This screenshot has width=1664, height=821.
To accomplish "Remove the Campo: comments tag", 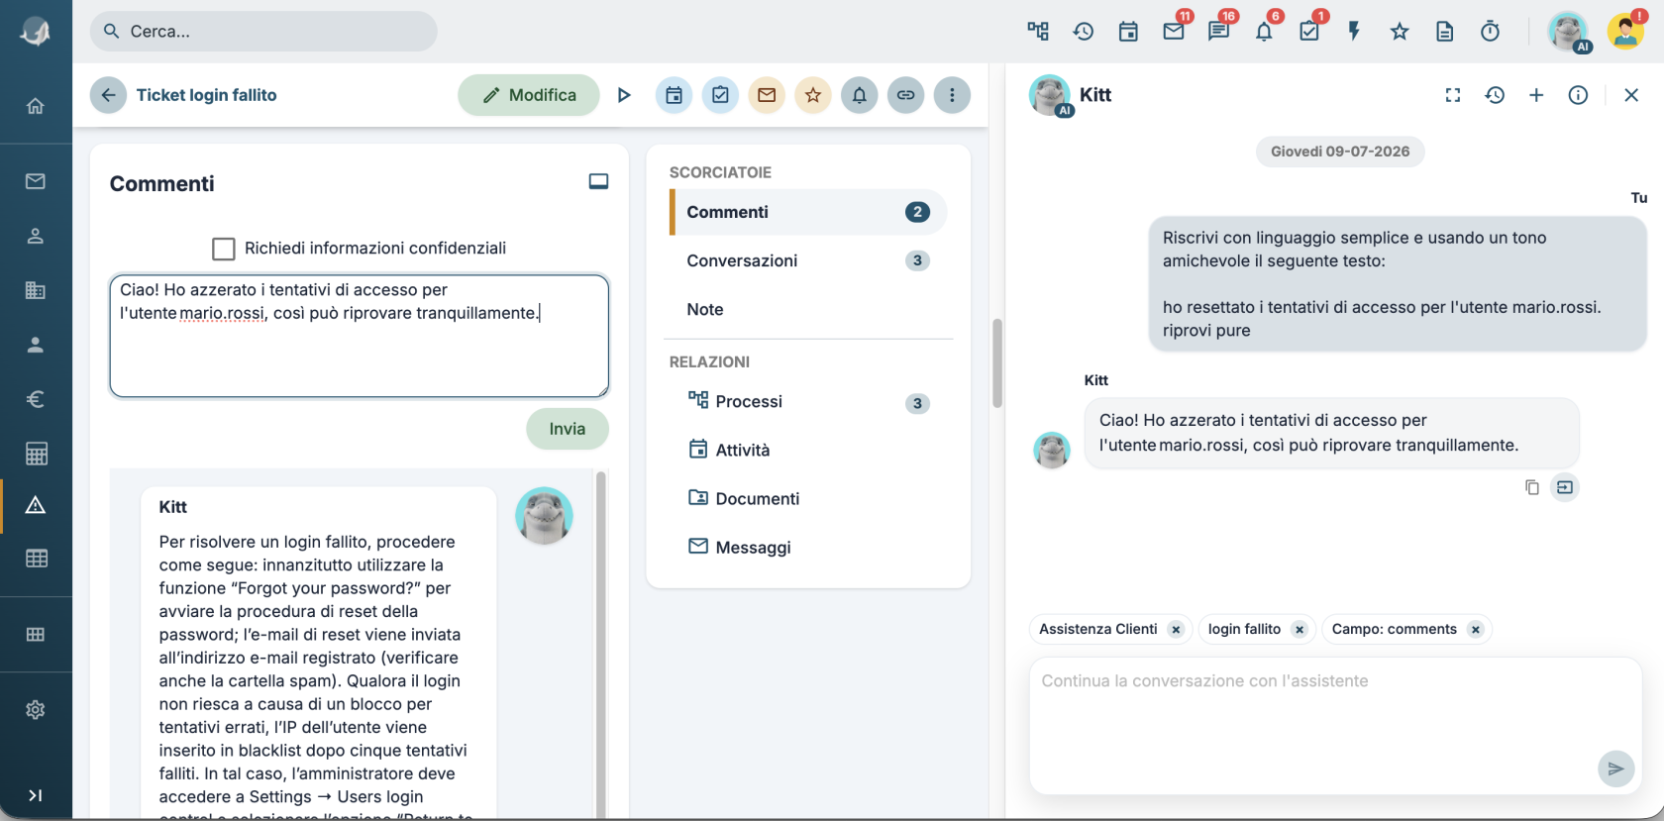I will 1476,630.
